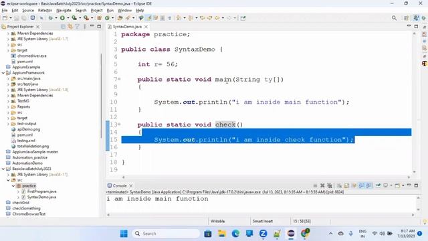Click the Next Annotation toolbar icon
The width and height of the screenshot is (428, 241).
pos(179,18)
